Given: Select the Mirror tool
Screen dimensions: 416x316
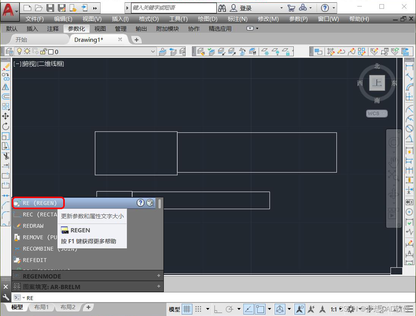Looking at the screenshot, I should 6,87.
